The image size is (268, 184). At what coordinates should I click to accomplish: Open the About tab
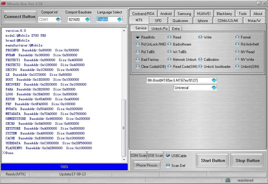pos(258,13)
